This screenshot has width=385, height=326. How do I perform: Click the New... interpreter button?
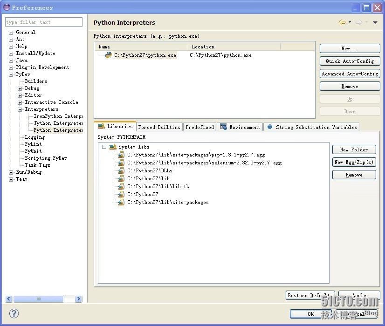pos(350,48)
